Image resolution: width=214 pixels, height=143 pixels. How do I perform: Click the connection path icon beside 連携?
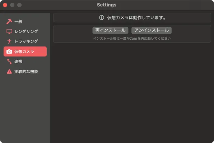click(9, 61)
